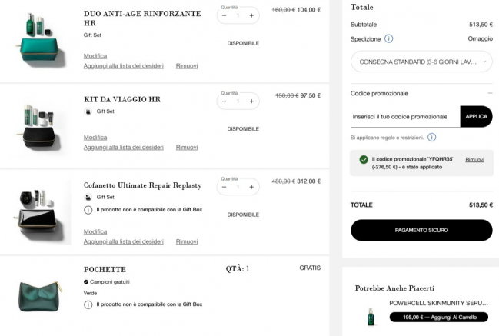The height and width of the screenshot is (336, 499).
Task: Click gift set icon under Kit da Viaggio HR
Action: coord(88,111)
